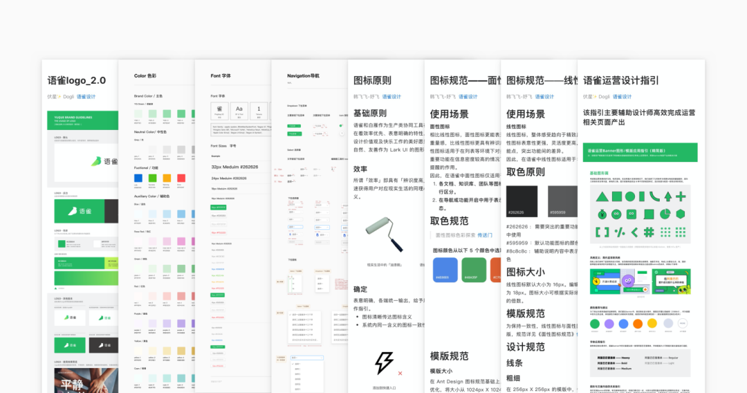Image resolution: width=747 pixels, height=393 pixels.
Task: Select the red functional color swatch
Action: [x=181, y=178]
